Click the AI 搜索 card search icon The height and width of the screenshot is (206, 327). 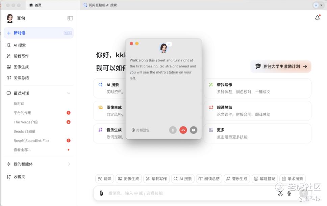click(100, 85)
